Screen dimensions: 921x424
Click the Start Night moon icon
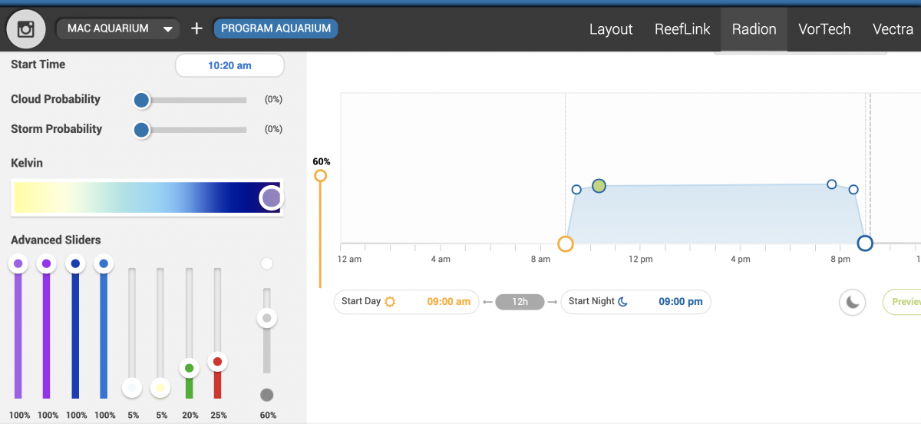[623, 302]
